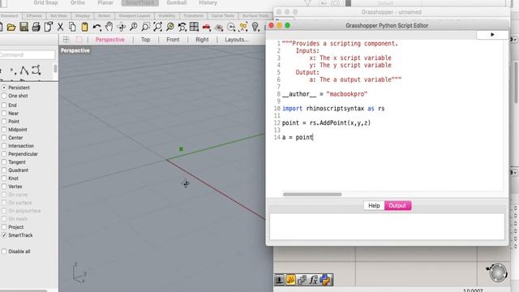The width and height of the screenshot is (519, 292).
Task: Click line 12 "point = rs.AddPoint(x,y,z)"
Action: tap(326, 122)
